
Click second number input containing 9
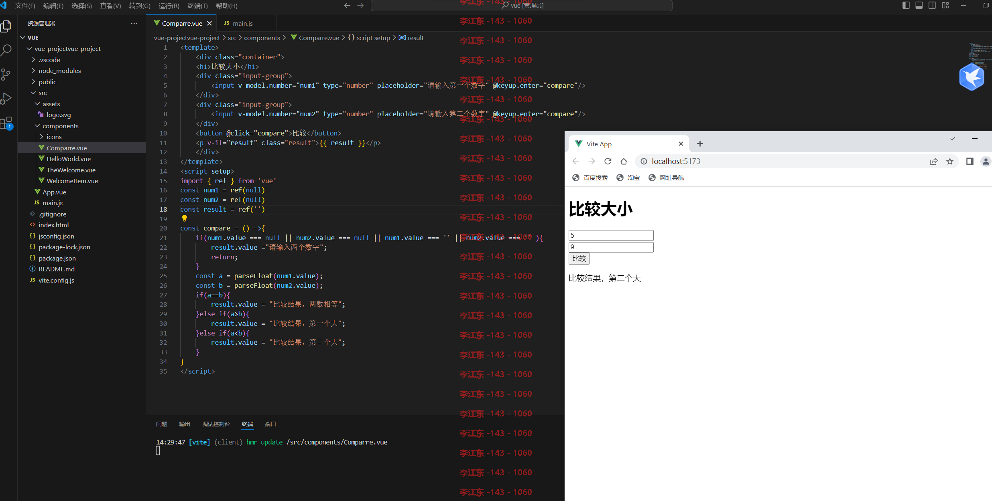point(611,247)
